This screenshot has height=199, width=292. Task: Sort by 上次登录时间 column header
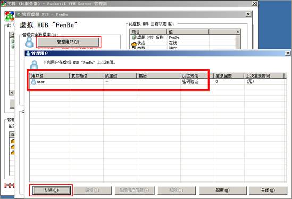pyautogui.click(x=264, y=76)
